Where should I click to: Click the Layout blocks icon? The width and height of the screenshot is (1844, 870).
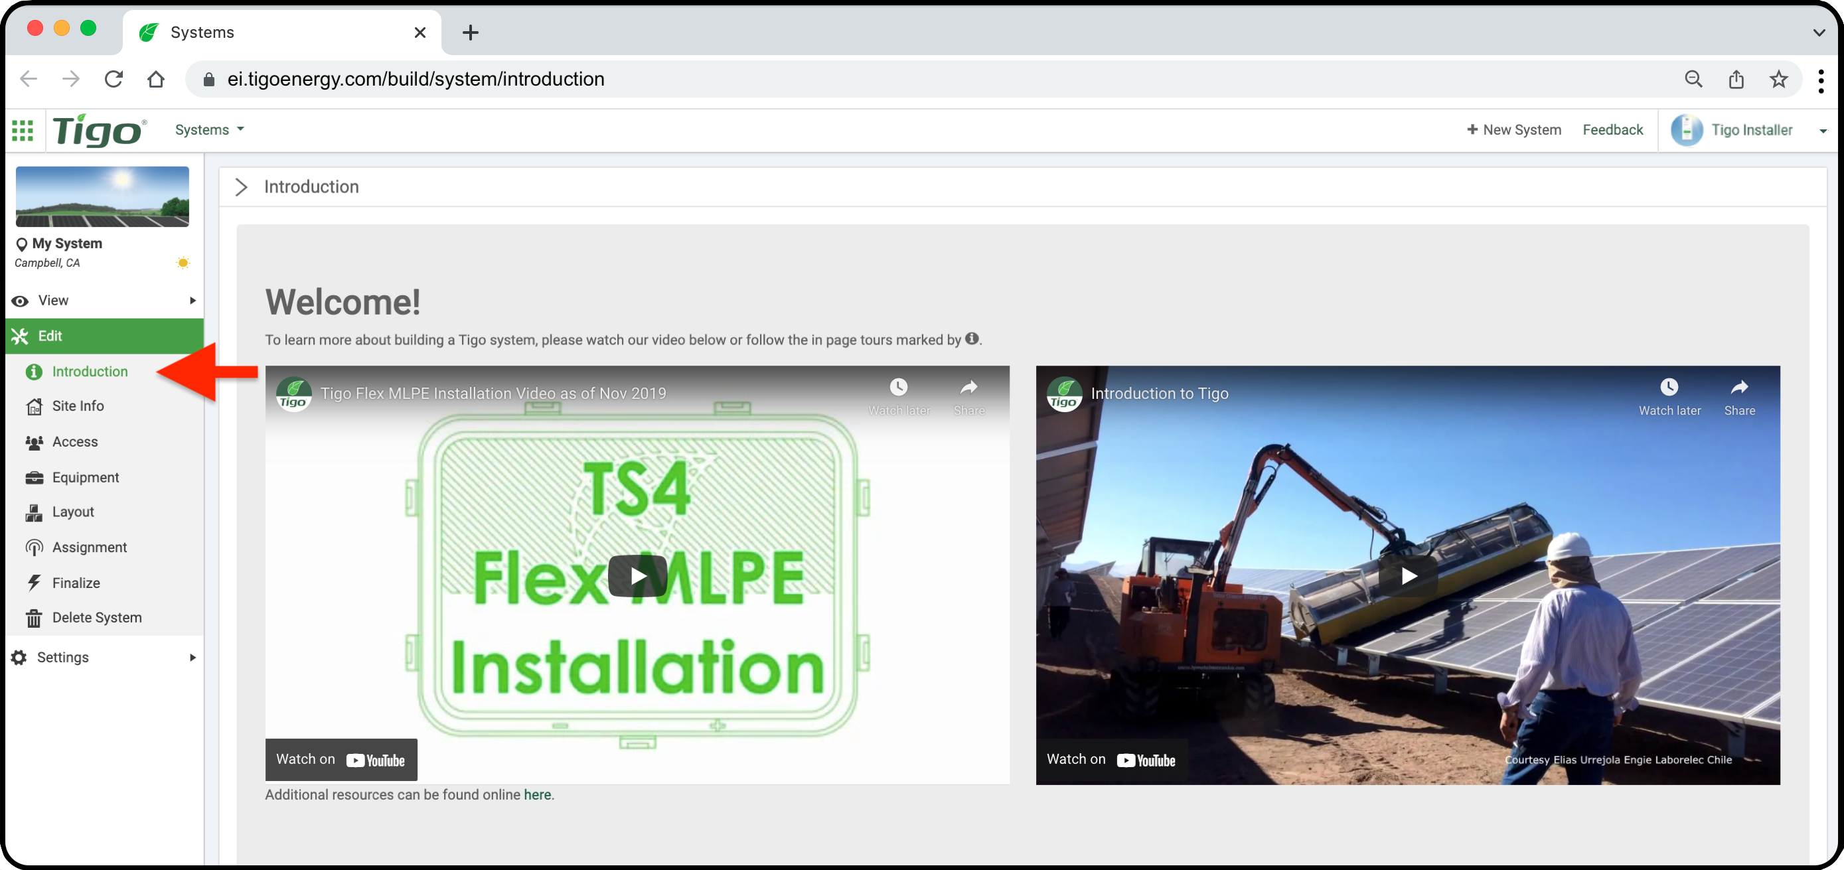[34, 512]
